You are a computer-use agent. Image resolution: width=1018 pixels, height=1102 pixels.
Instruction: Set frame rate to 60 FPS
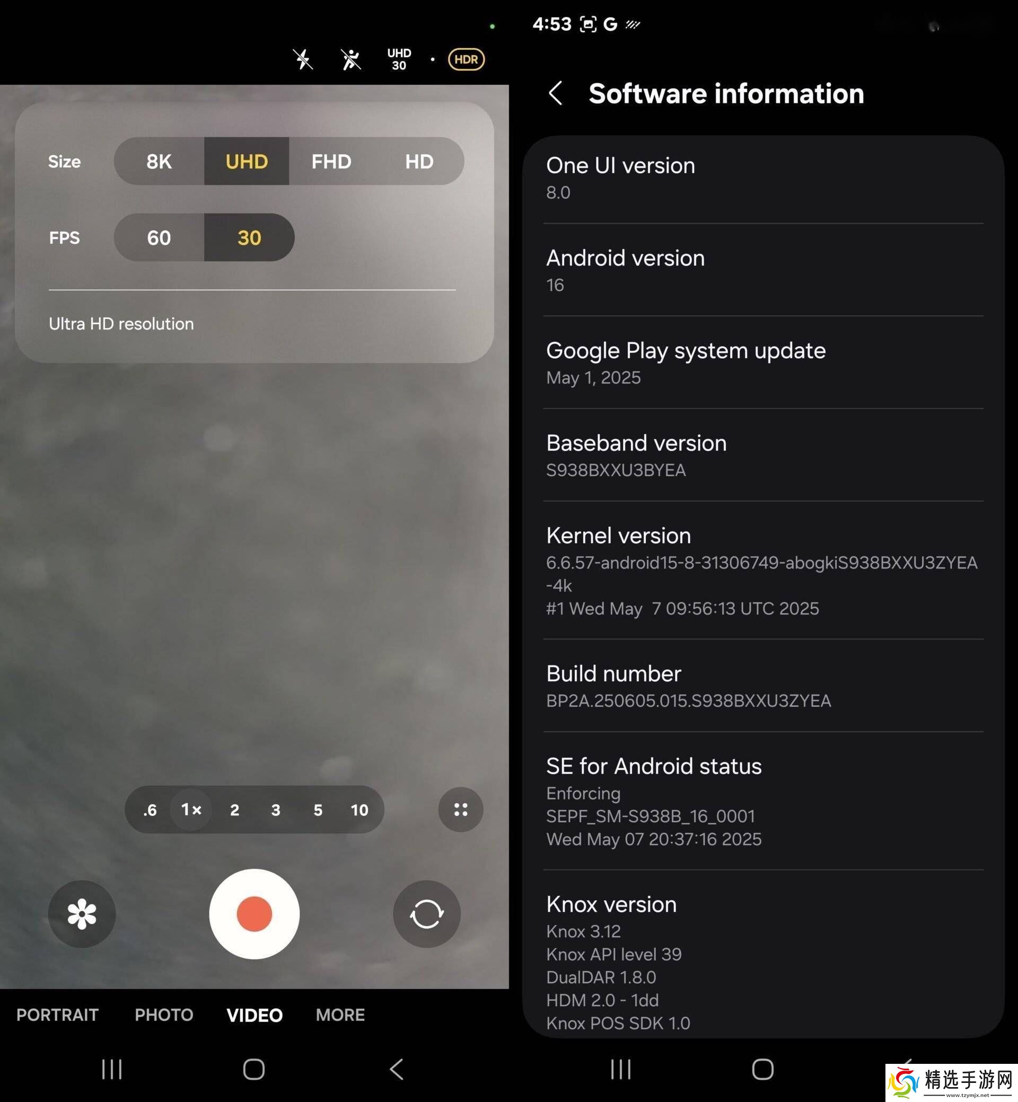pos(159,238)
